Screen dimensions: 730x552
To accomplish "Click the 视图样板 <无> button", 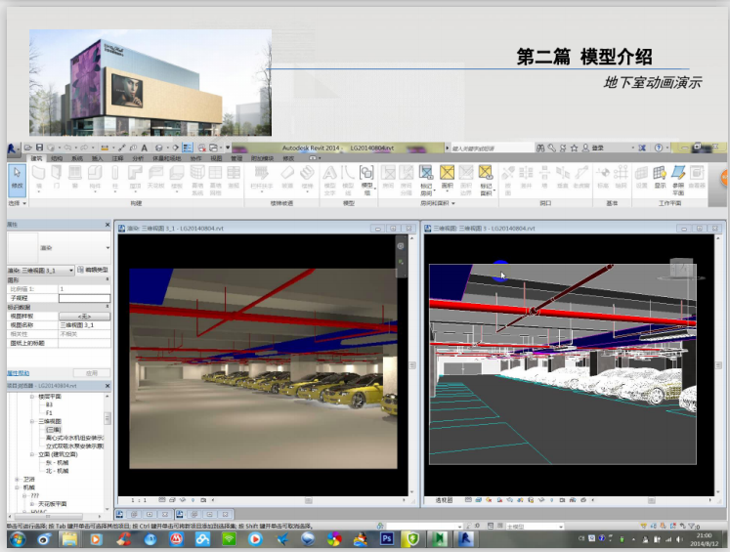I will tap(84, 317).
